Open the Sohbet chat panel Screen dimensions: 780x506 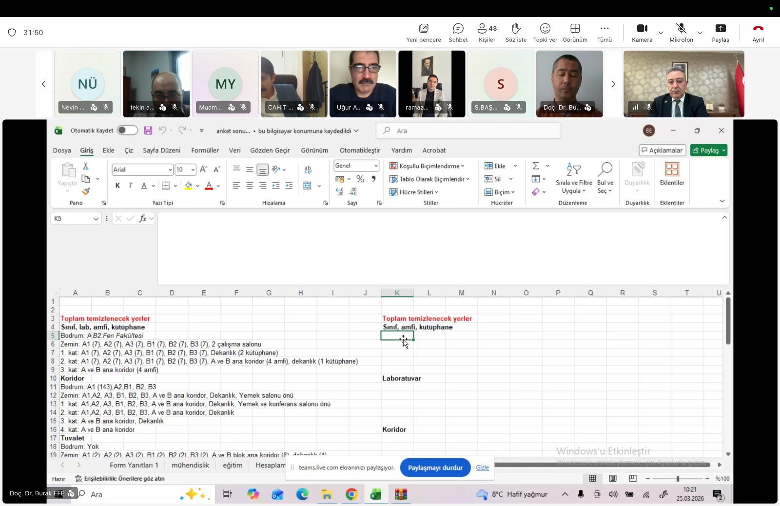pyautogui.click(x=458, y=33)
